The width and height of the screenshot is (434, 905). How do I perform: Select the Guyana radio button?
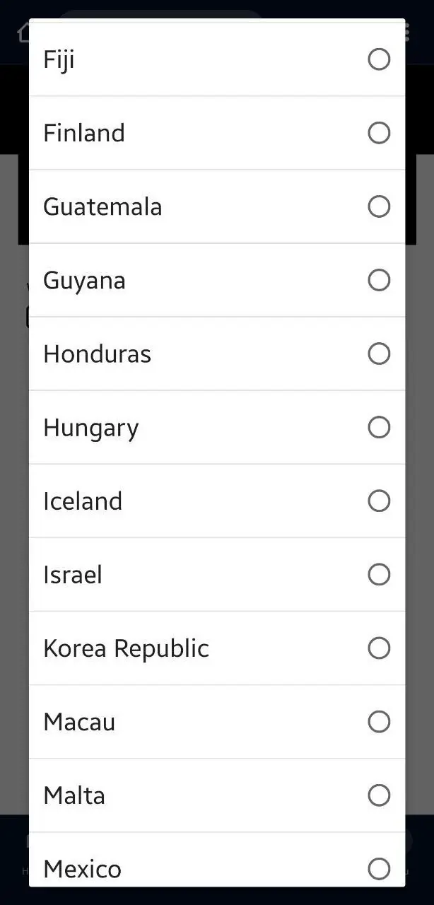coord(379,280)
